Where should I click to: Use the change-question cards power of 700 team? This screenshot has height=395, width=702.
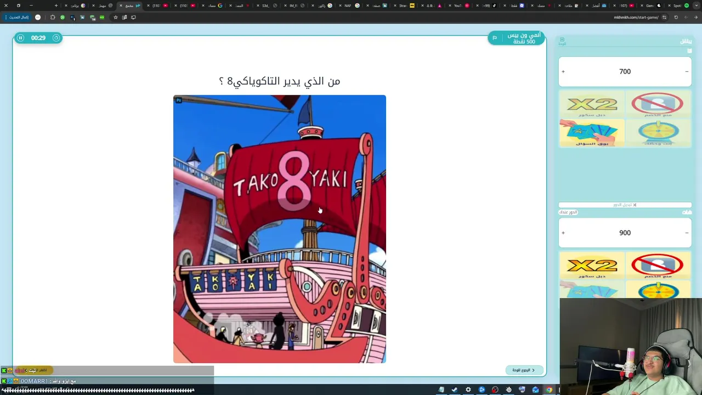tap(592, 133)
